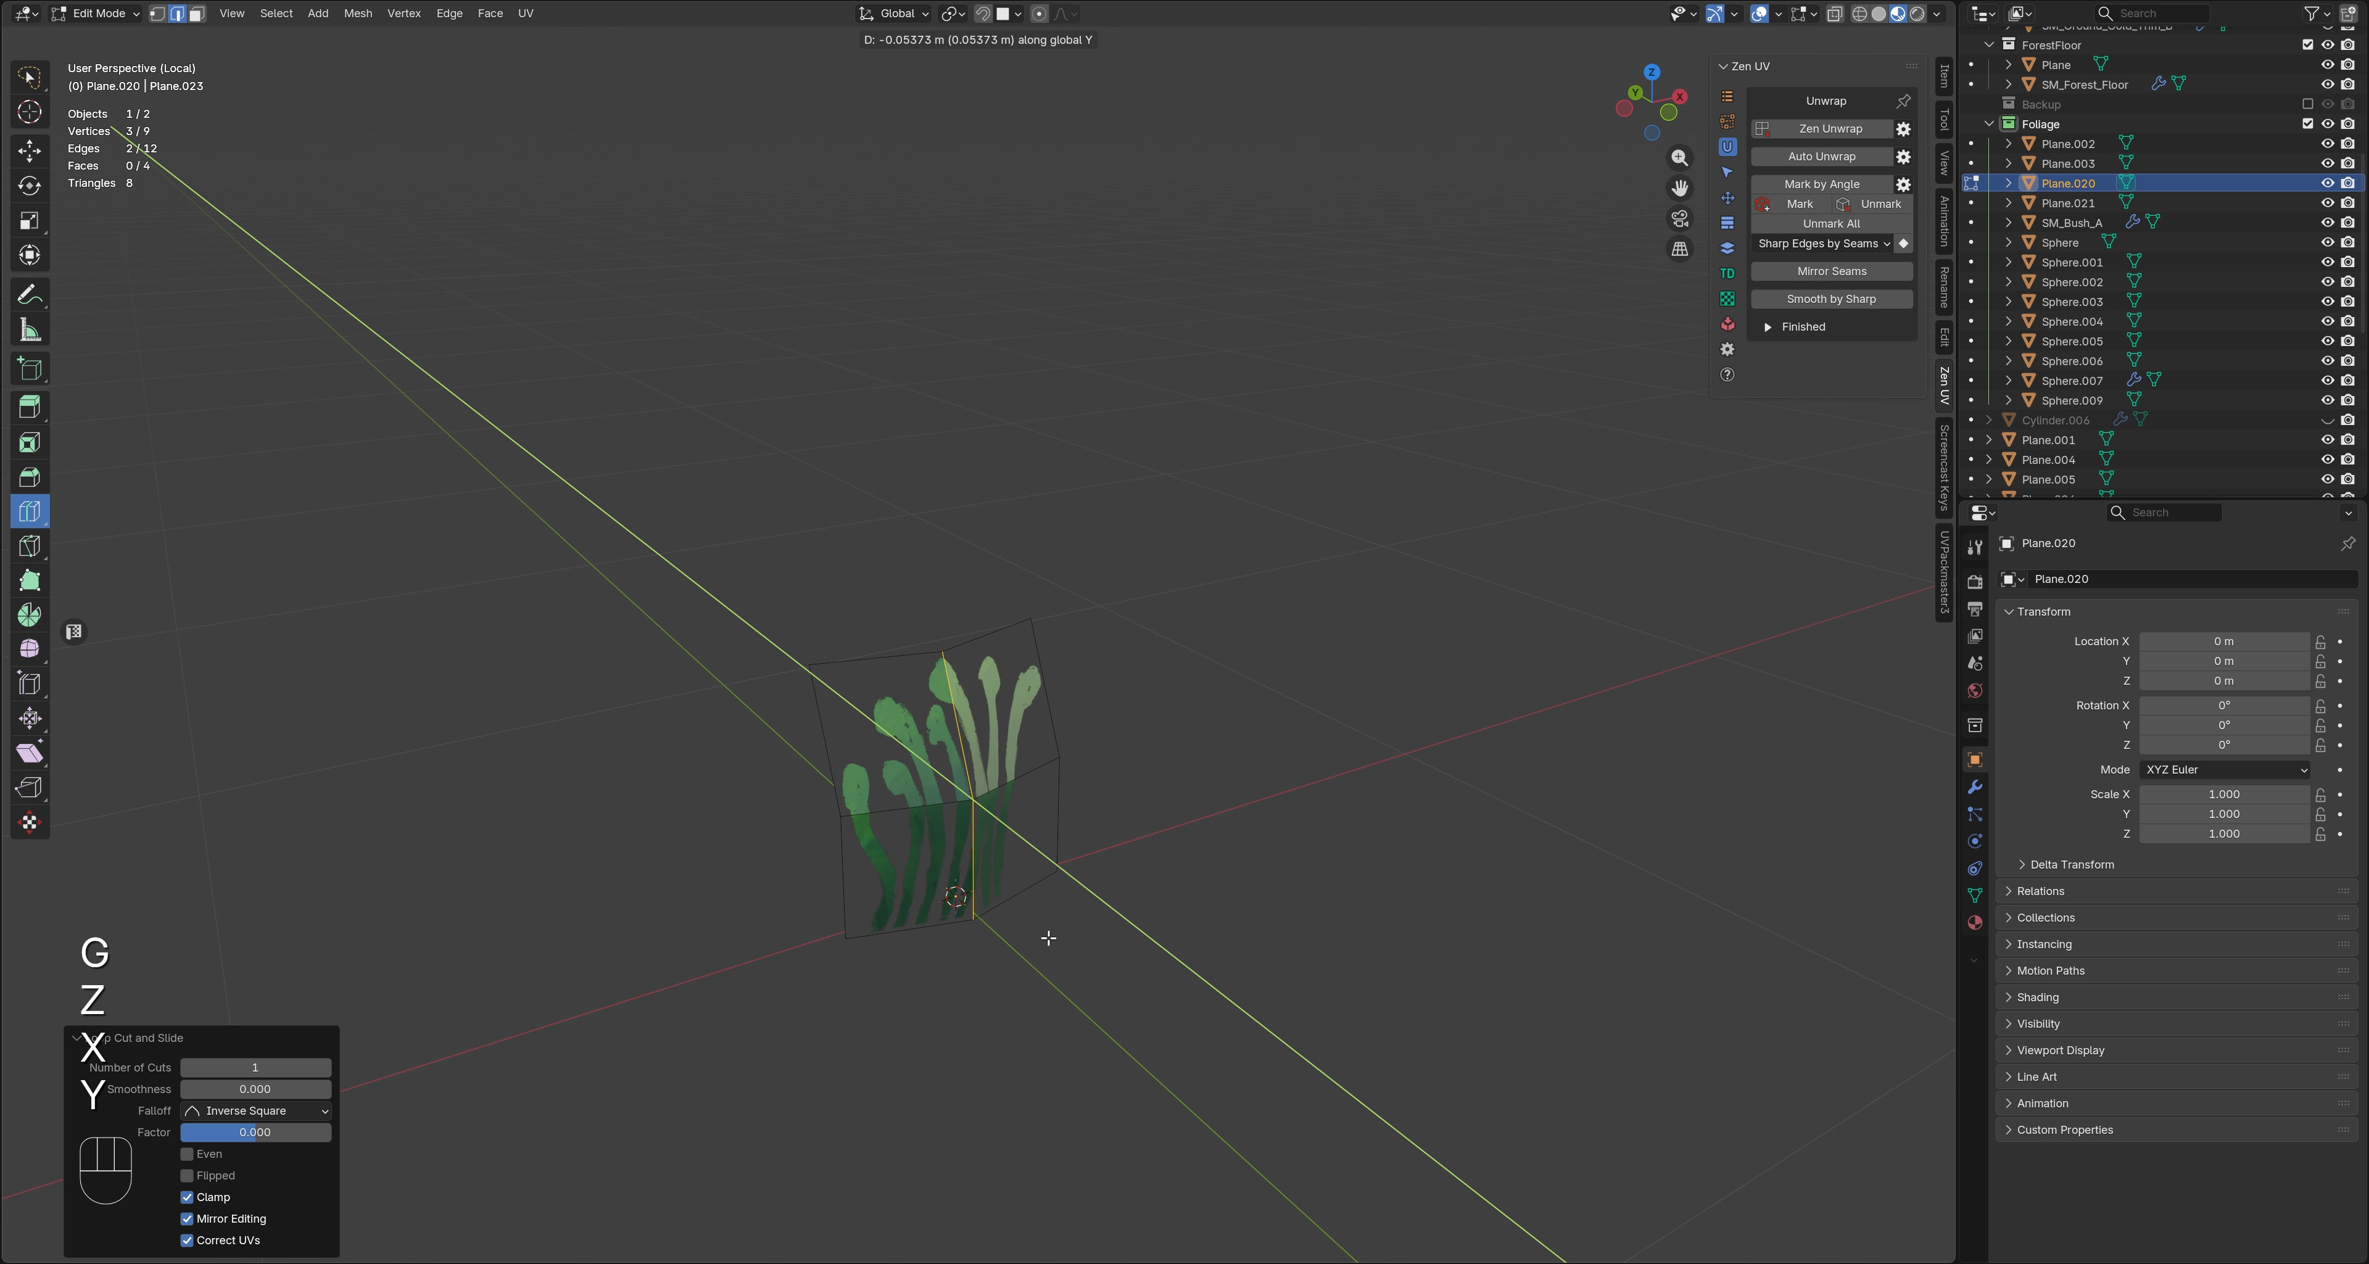Click the Mirror Seams button

click(1831, 272)
